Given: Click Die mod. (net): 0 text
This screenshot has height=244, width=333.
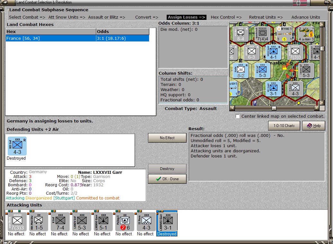Looking at the screenshot, I should pos(179,29).
